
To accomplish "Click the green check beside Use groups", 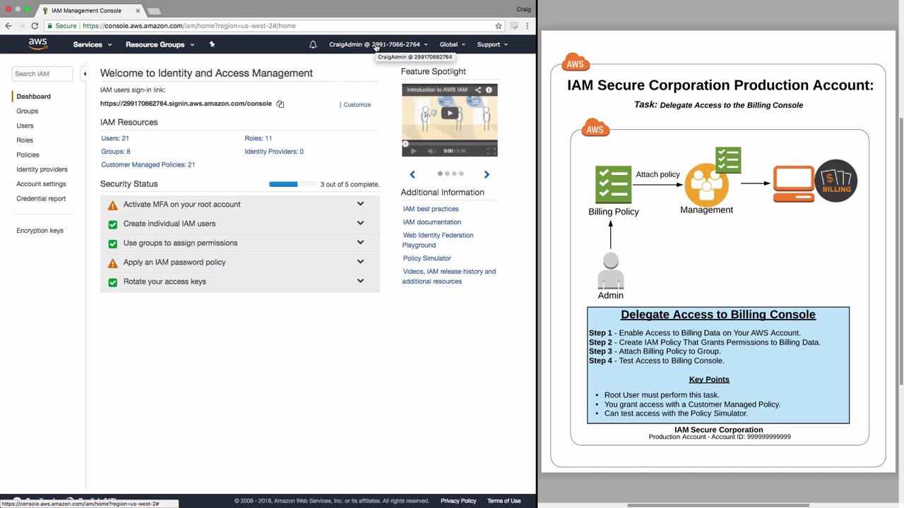I will tap(113, 243).
